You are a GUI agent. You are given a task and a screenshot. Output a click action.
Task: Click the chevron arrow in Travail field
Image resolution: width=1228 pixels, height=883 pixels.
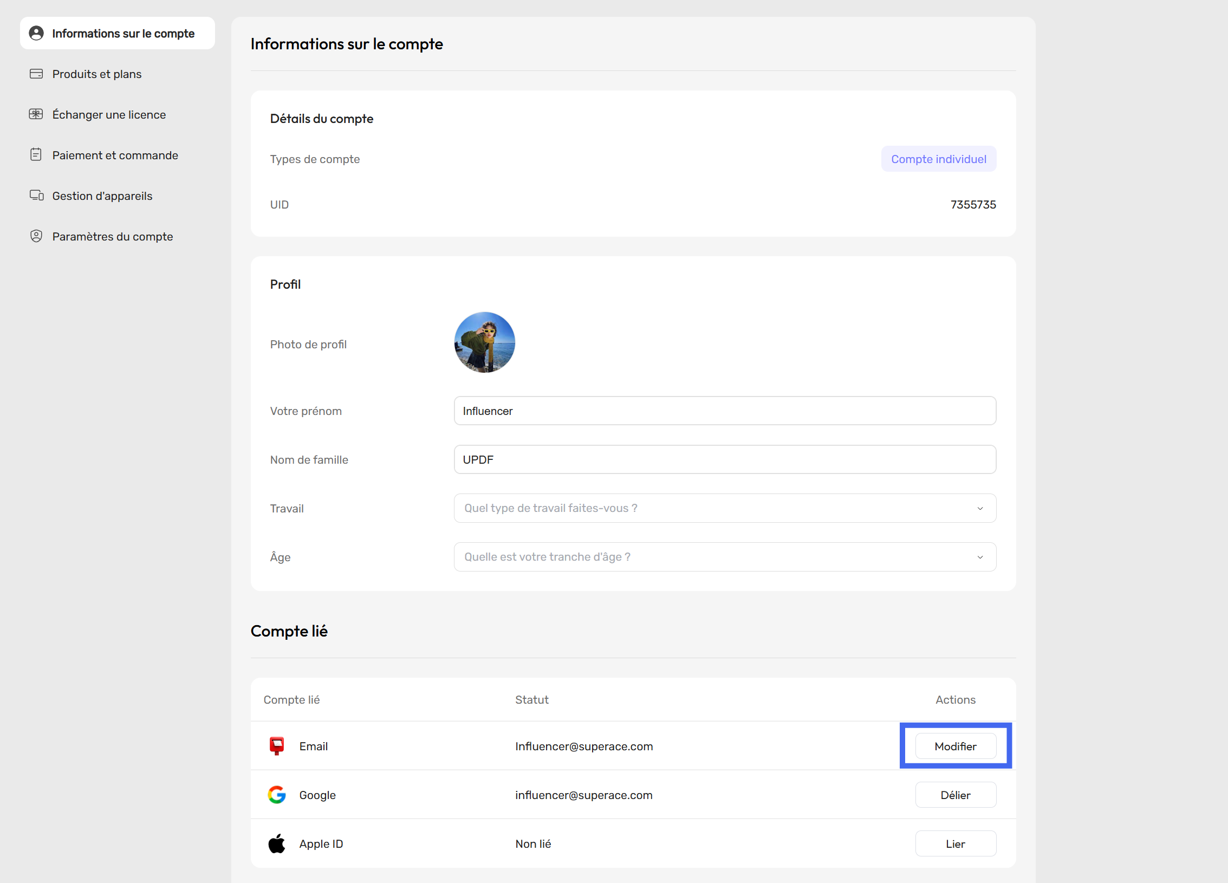pos(980,508)
